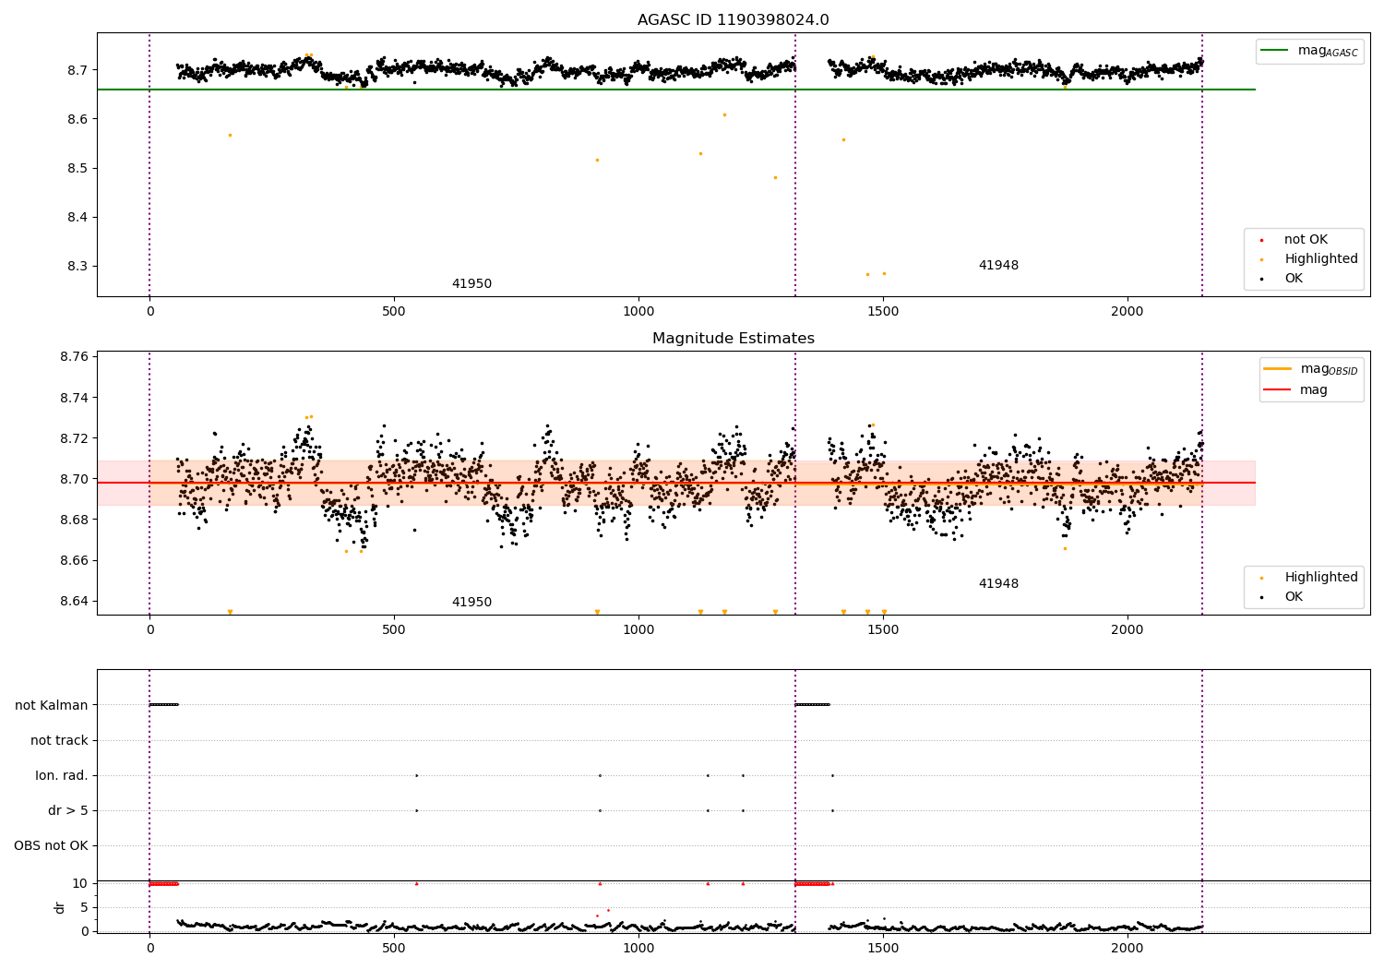
Task: Select the mag AGASC legend entry in top panel
Action: coord(1309,51)
